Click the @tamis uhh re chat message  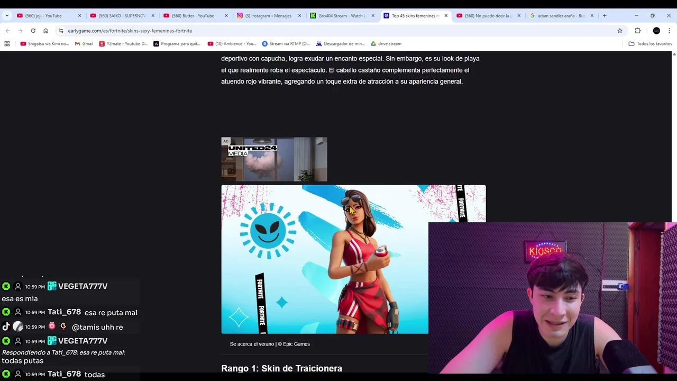pos(97,327)
